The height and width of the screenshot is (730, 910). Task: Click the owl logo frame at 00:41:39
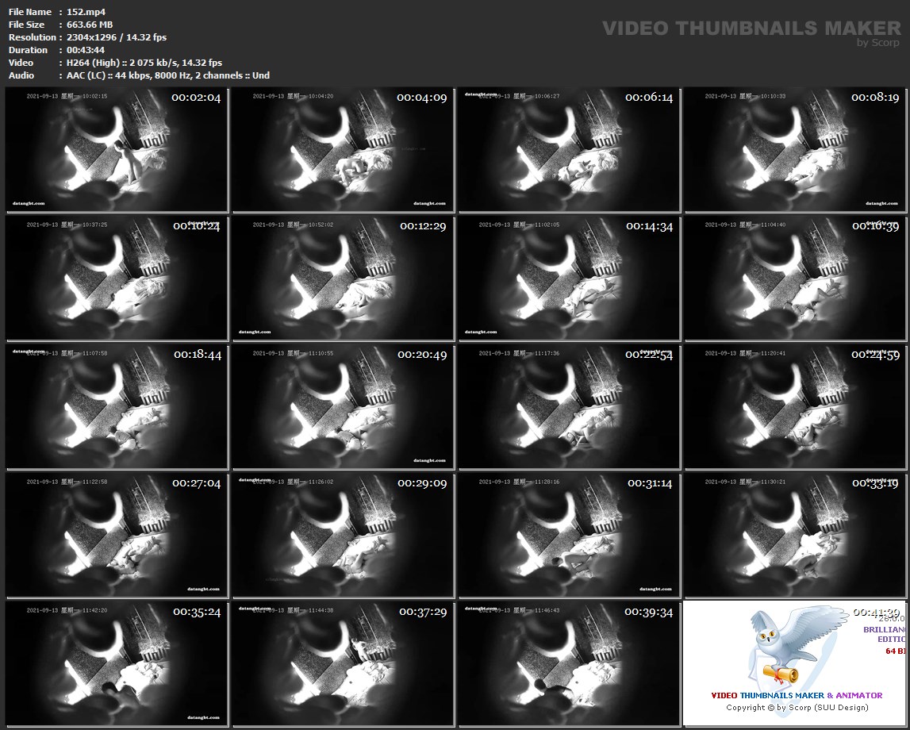(795, 664)
